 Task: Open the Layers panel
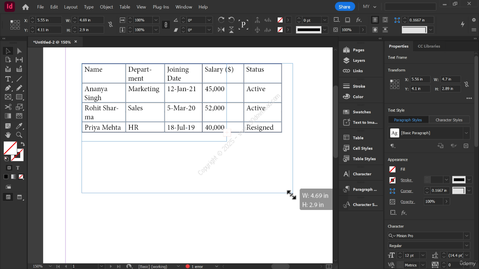tap(358, 61)
